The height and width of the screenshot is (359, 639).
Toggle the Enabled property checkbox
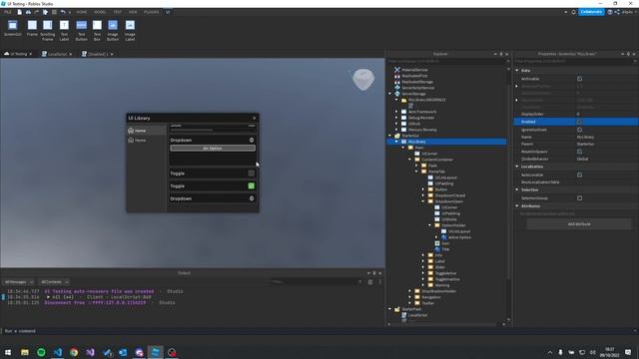[x=579, y=122]
